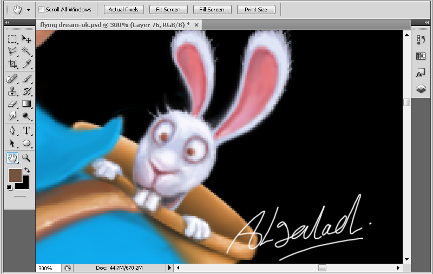Swap foreground and background colors
This screenshot has width=433, height=274.
click(27, 170)
